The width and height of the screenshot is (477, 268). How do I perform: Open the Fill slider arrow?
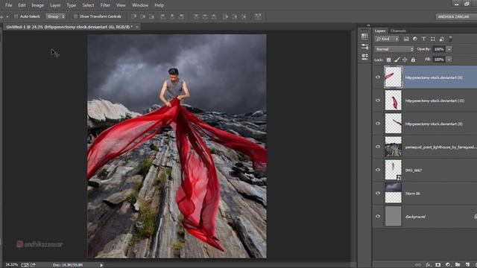tap(449, 60)
